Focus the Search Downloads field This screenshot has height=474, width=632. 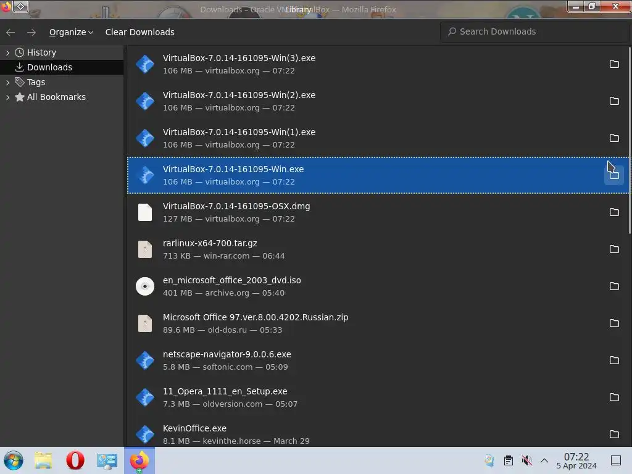534,31
